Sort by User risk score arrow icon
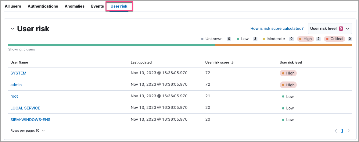This screenshot has width=359, height=142. coord(232,63)
